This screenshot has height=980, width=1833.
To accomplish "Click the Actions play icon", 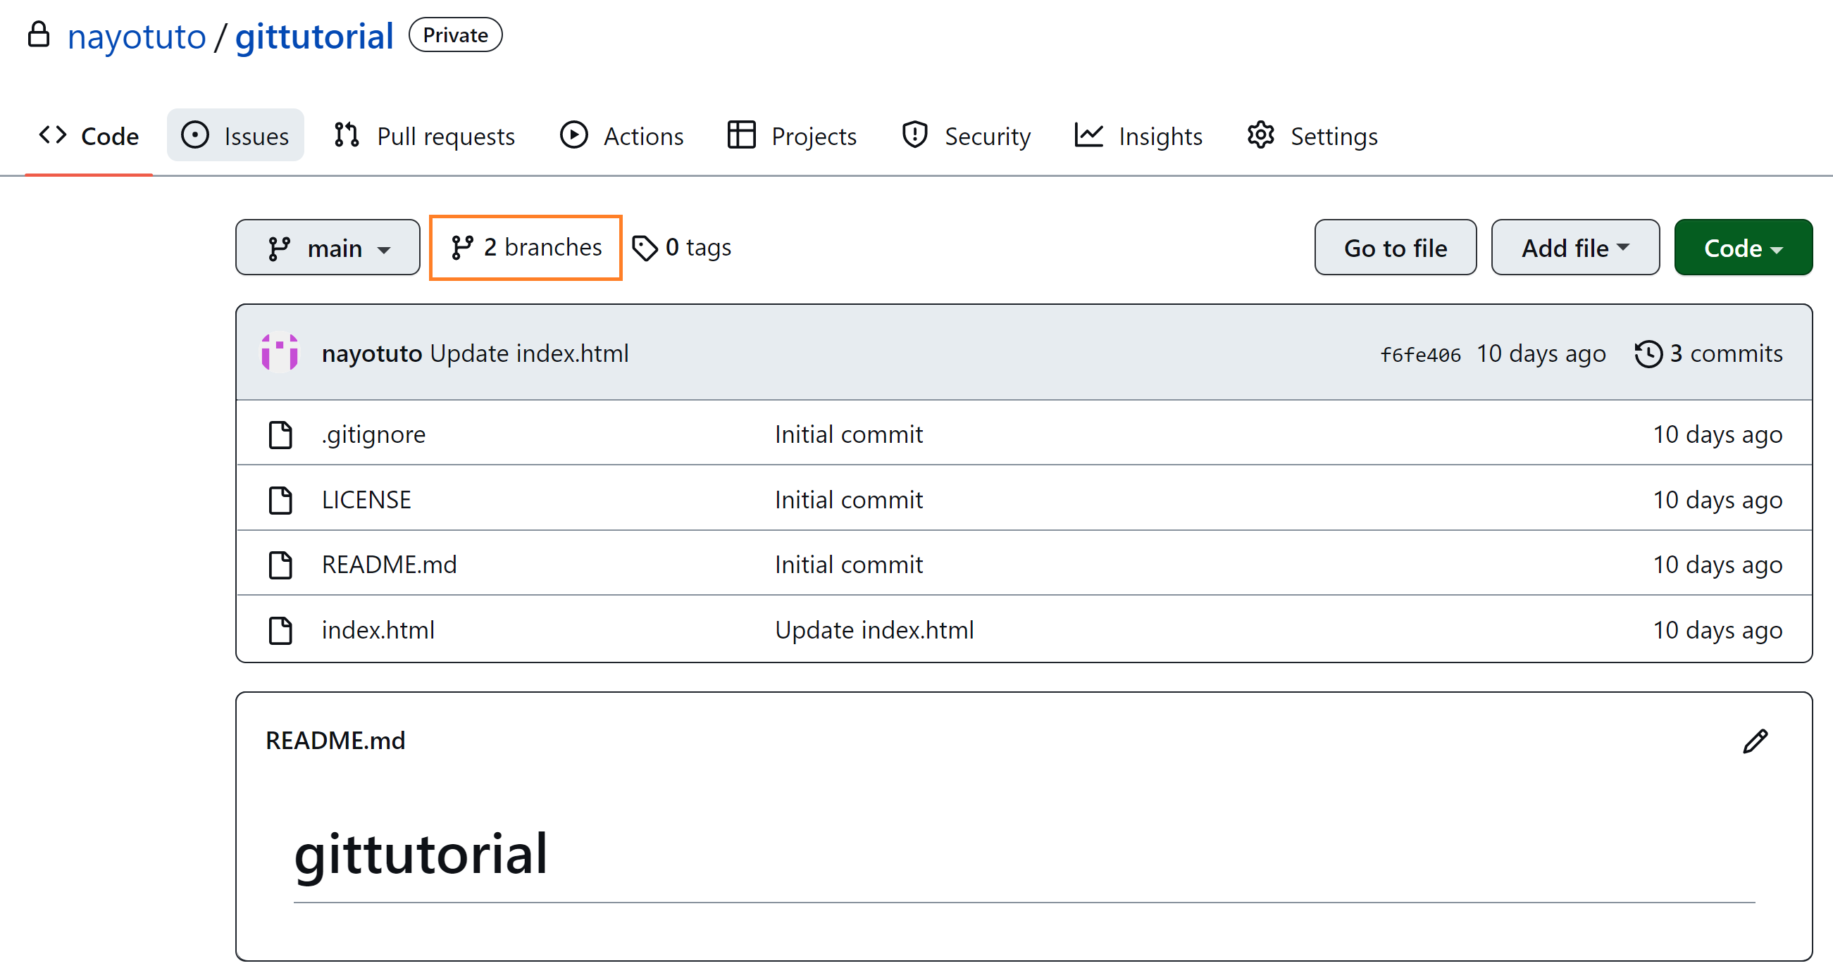I will (x=573, y=135).
